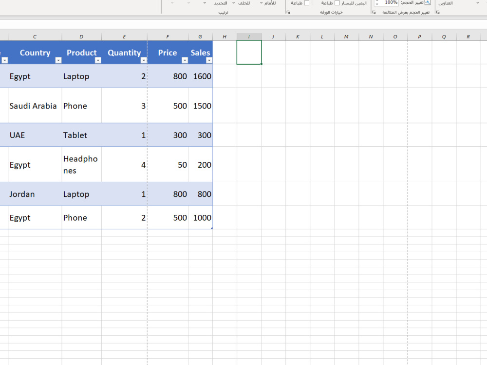Select the 1000 sales cell
The image size is (487, 365).
200,218
